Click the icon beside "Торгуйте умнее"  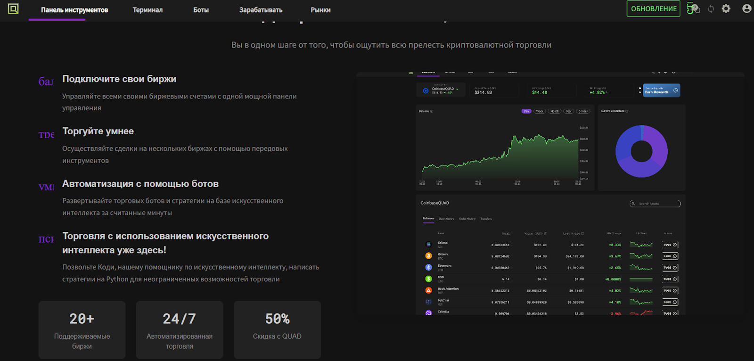46,135
